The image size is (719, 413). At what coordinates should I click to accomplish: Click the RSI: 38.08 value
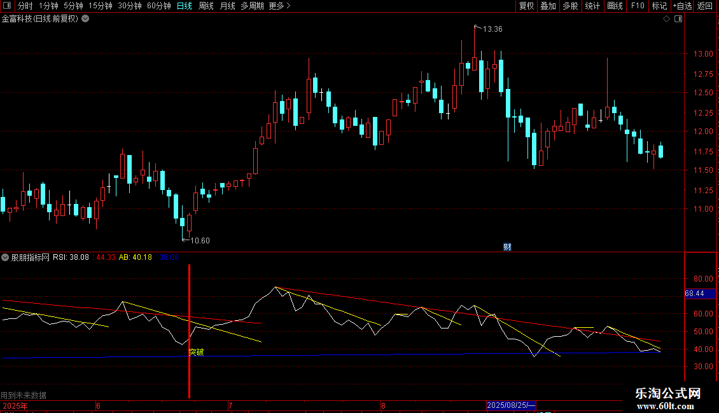(x=71, y=257)
